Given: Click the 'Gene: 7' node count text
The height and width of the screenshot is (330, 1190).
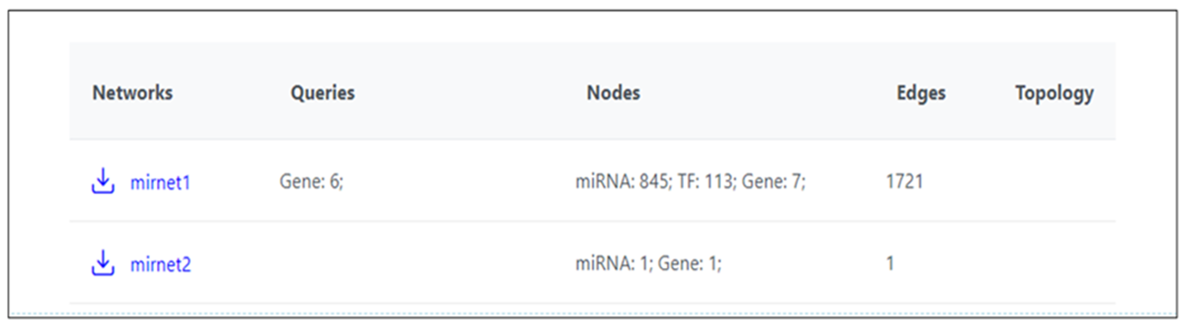Looking at the screenshot, I should [x=773, y=182].
